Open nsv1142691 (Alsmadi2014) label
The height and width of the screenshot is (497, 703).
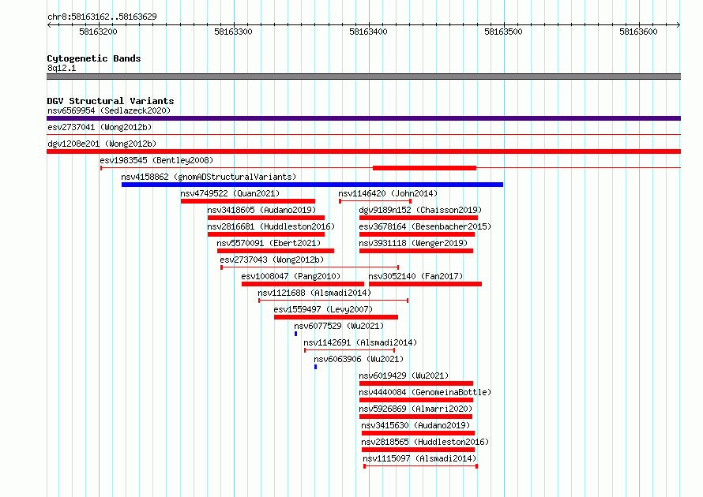tap(360, 342)
